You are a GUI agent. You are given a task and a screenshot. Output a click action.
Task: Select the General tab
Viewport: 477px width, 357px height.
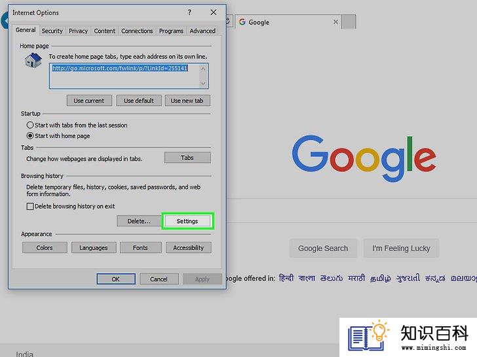[26, 30]
